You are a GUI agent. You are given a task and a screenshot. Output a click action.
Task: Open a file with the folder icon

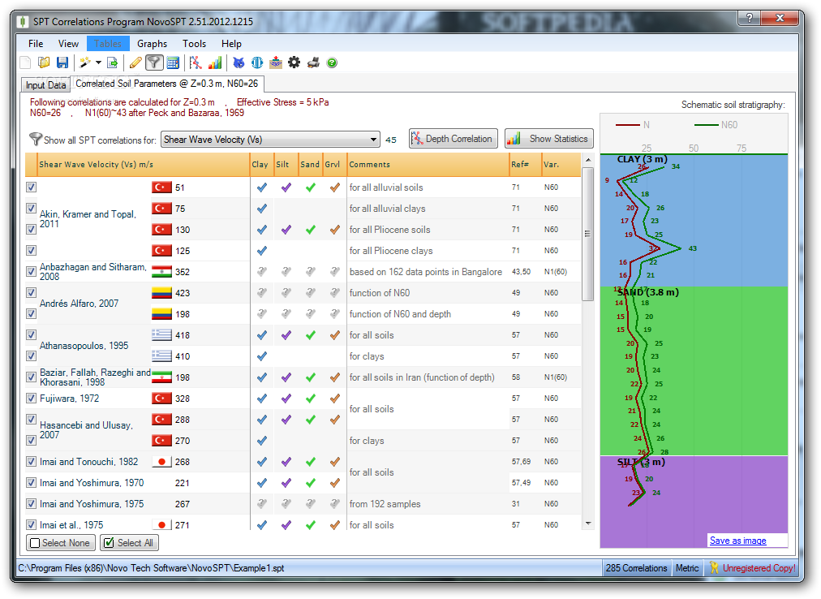[x=44, y=62]
